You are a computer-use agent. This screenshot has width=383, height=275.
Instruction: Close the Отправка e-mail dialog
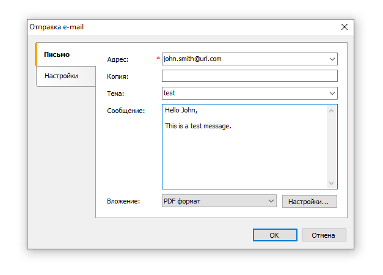point(345,27)
